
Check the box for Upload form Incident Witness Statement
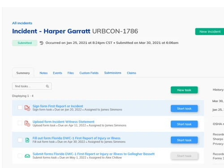tap(20, 123)
